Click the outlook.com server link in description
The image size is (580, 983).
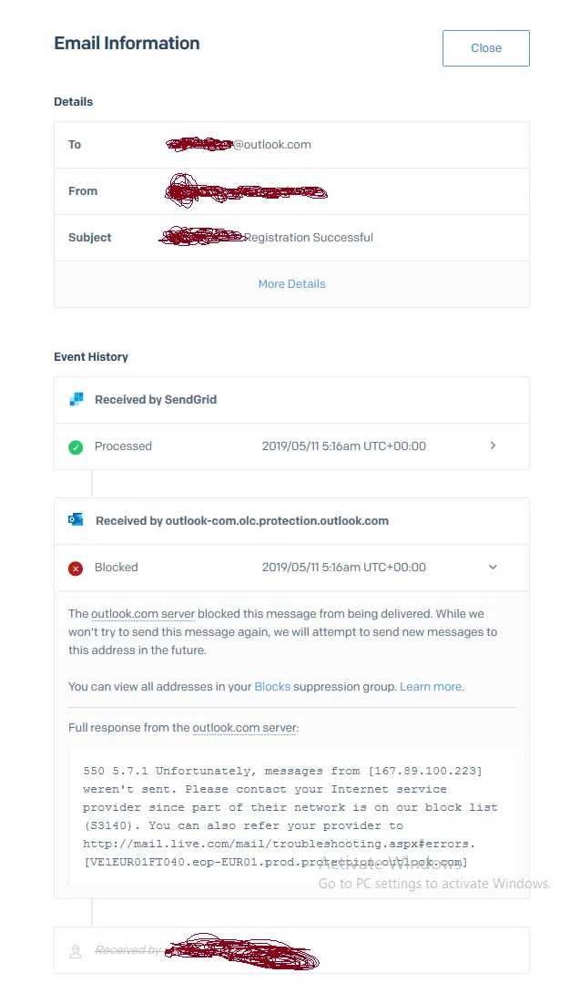pyautogui.click(x=143, y=614)
